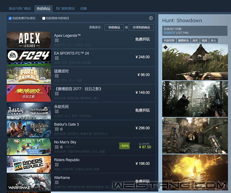Open Baldur's Gate capsule image
This screenshot has height=193, width=231.
[29, 129]
